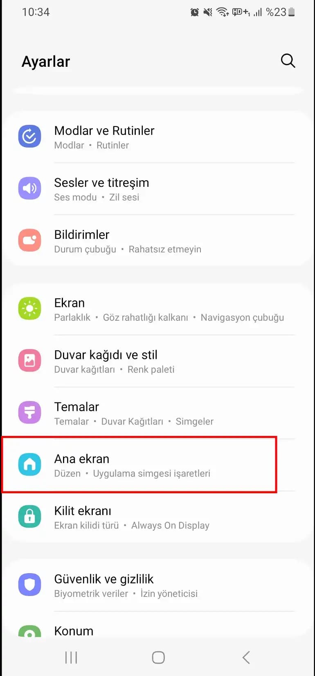This screenshot has height=676, width=315.
Task: Tap the Modlar ve Rutinler checkmark icon
Action: pos(29,136)
